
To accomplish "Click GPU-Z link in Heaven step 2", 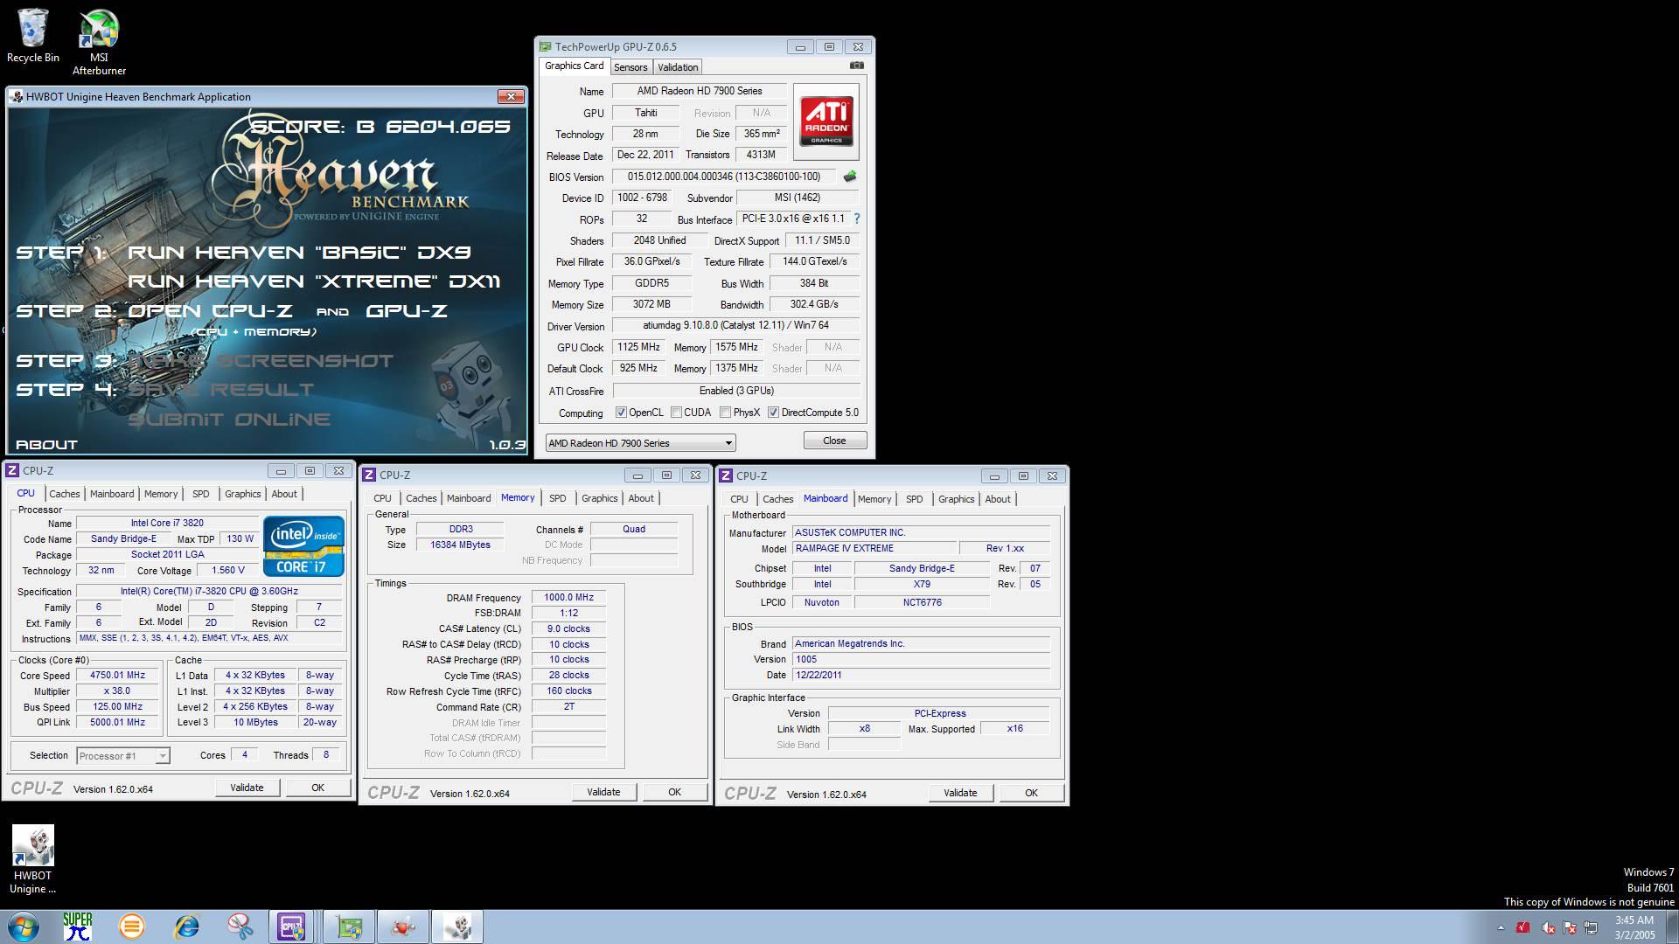I will pyautogui.click(x=407, y=311).
